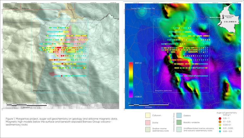The width and height of the screenshot is (244, 138).
Task: Select the Basaltic-andesite green swatch
Action: (179, 122)
